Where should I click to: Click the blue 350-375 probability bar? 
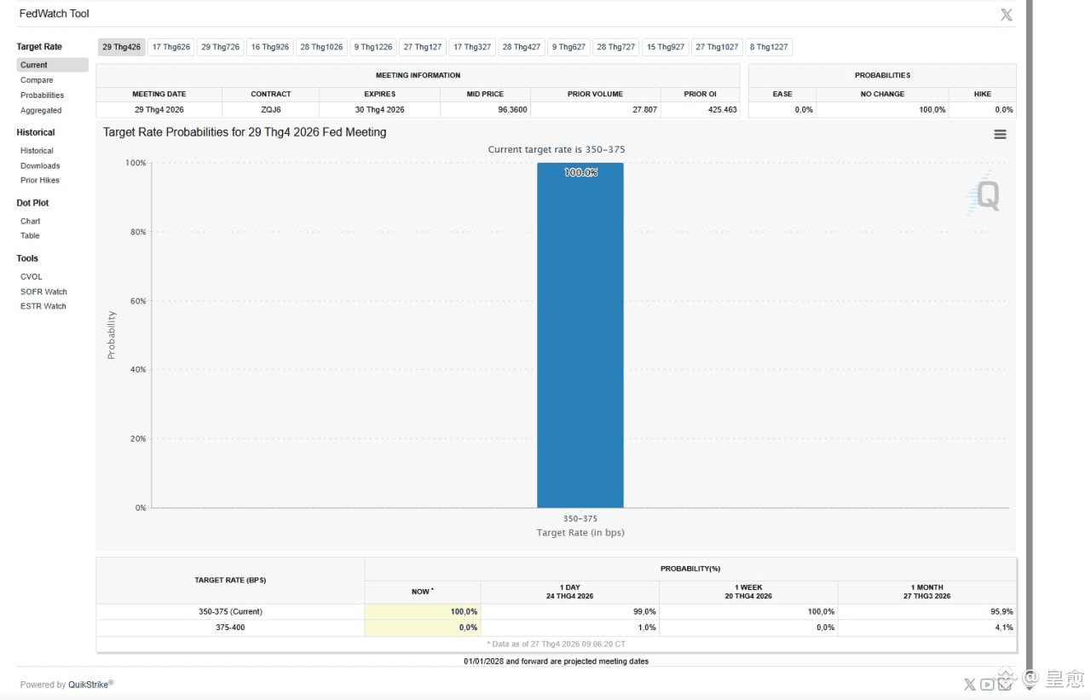tap(580, 335)
